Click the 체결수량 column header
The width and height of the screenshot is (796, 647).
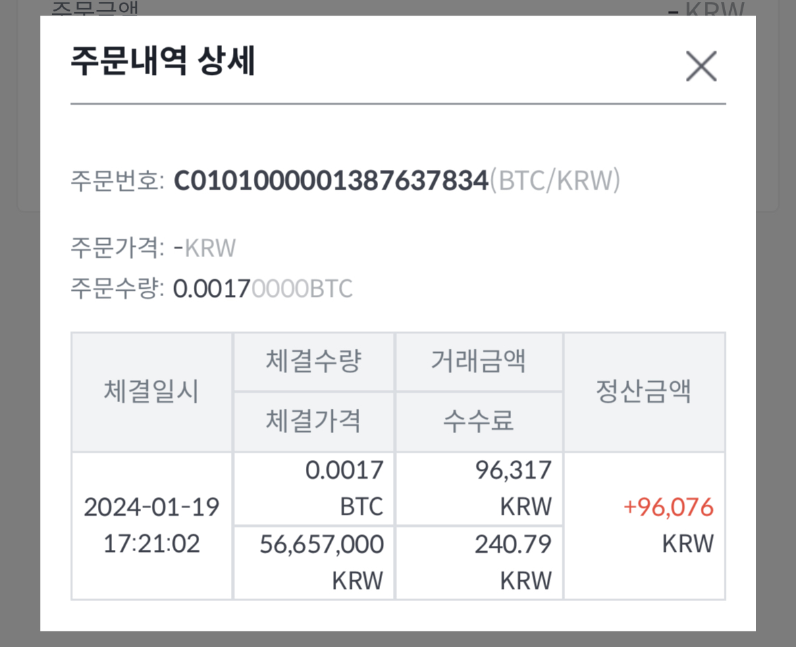tap(314, 362)
